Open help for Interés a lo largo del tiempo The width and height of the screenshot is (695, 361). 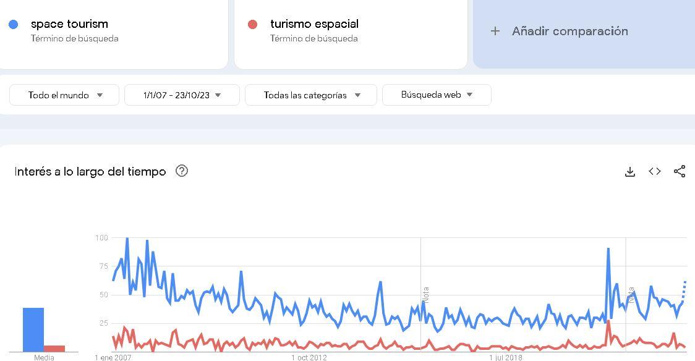182,171
